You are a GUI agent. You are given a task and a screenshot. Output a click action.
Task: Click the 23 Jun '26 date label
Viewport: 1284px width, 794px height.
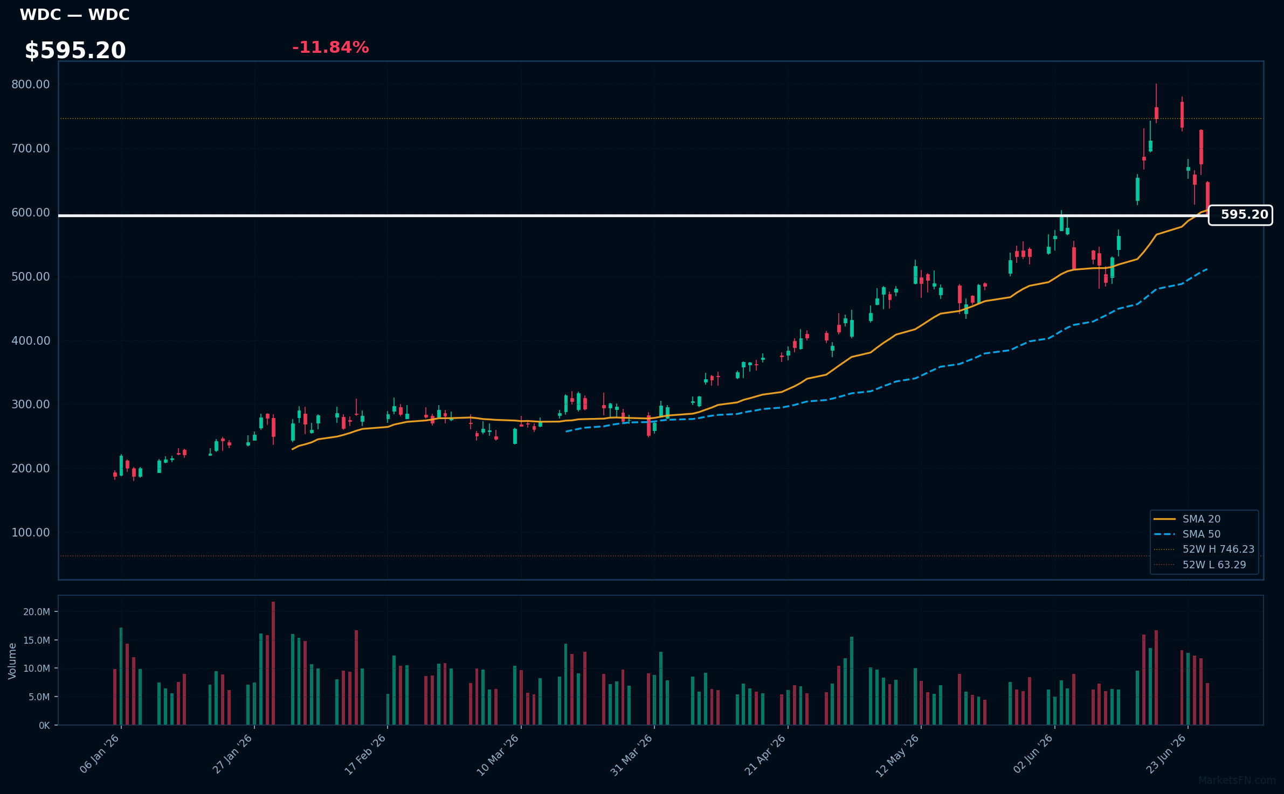(x=1166, y=754)
